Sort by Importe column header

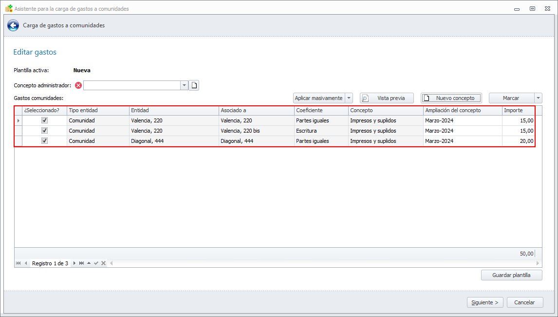519,111
